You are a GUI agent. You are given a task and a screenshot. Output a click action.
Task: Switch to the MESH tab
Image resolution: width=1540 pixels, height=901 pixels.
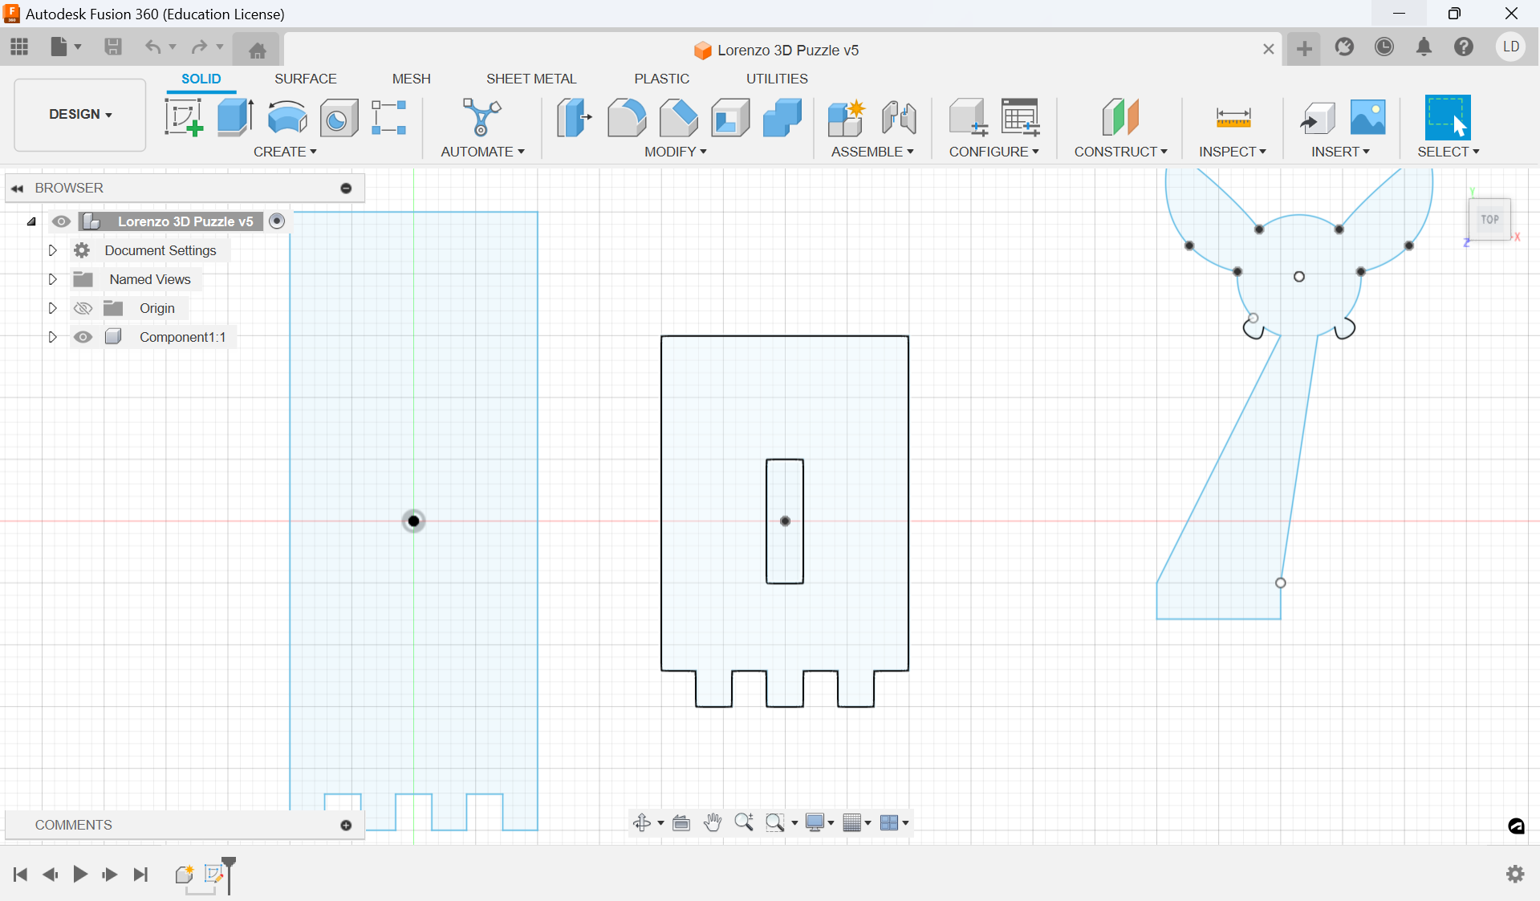point(412,79)
